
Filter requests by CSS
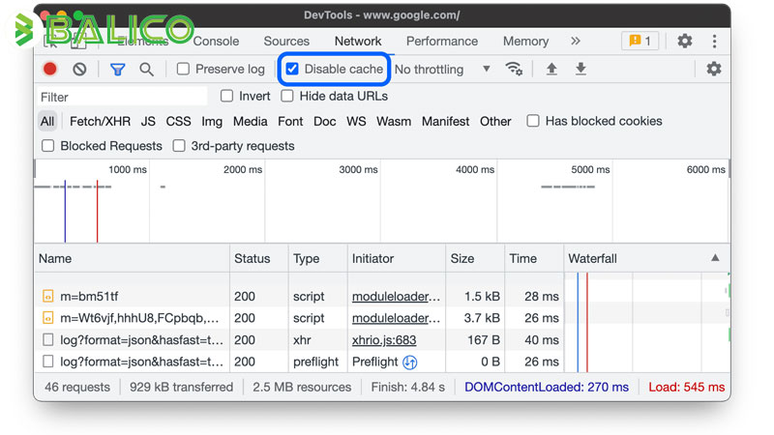[178, 122]
